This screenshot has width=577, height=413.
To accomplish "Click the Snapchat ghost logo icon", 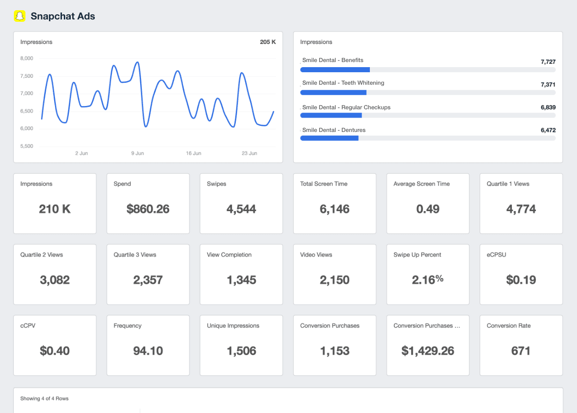I will point(19,16).
